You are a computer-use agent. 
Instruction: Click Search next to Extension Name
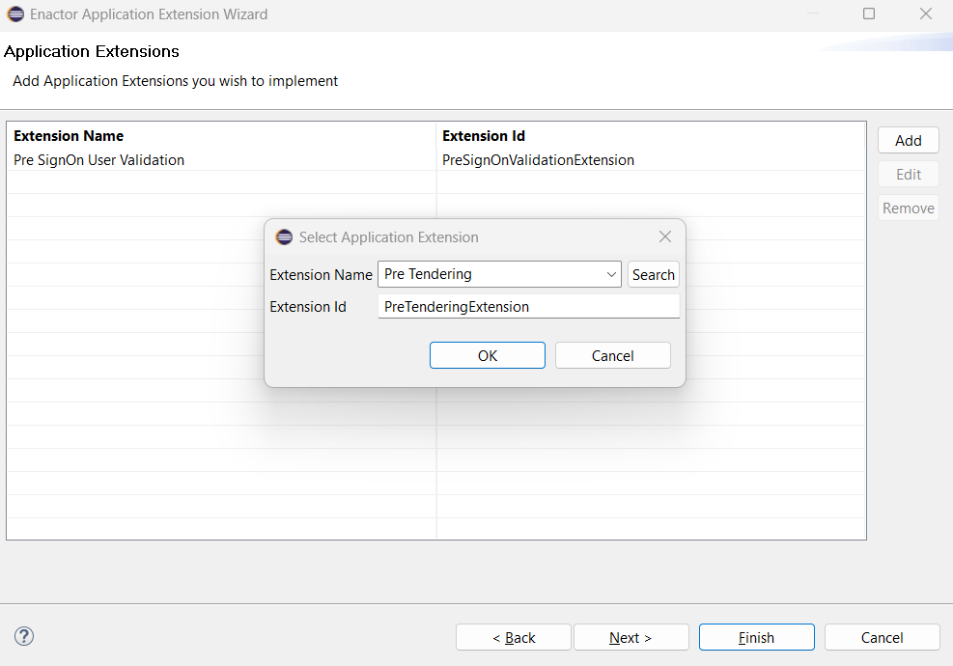click(x=654, y=275)
